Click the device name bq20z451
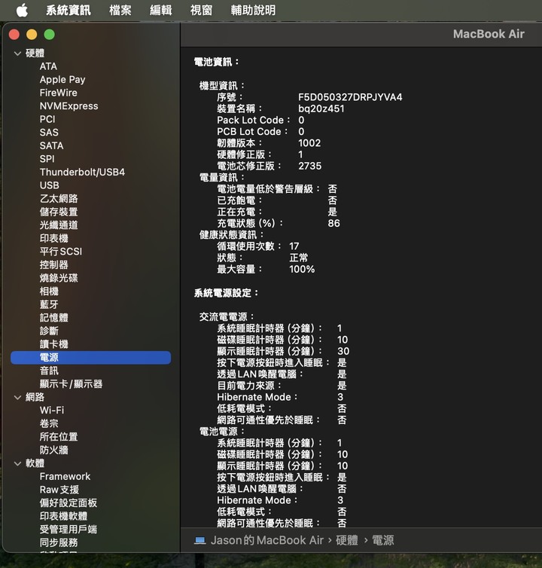The height and width of the screenshot is (568, 542). [x=321, y=108]
